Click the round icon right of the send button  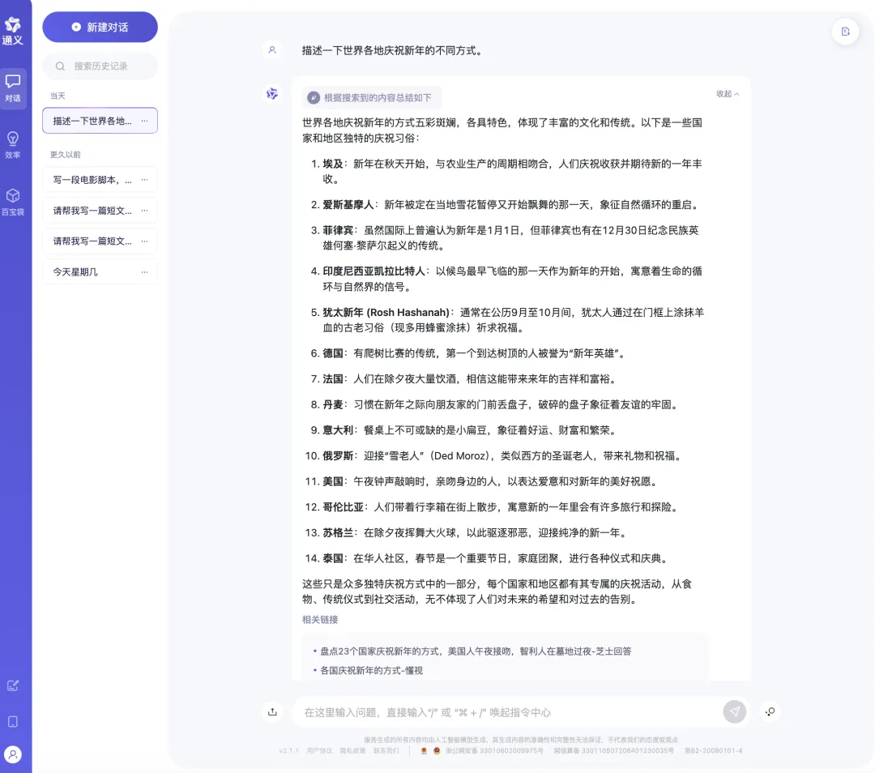[x=770, y=711]
